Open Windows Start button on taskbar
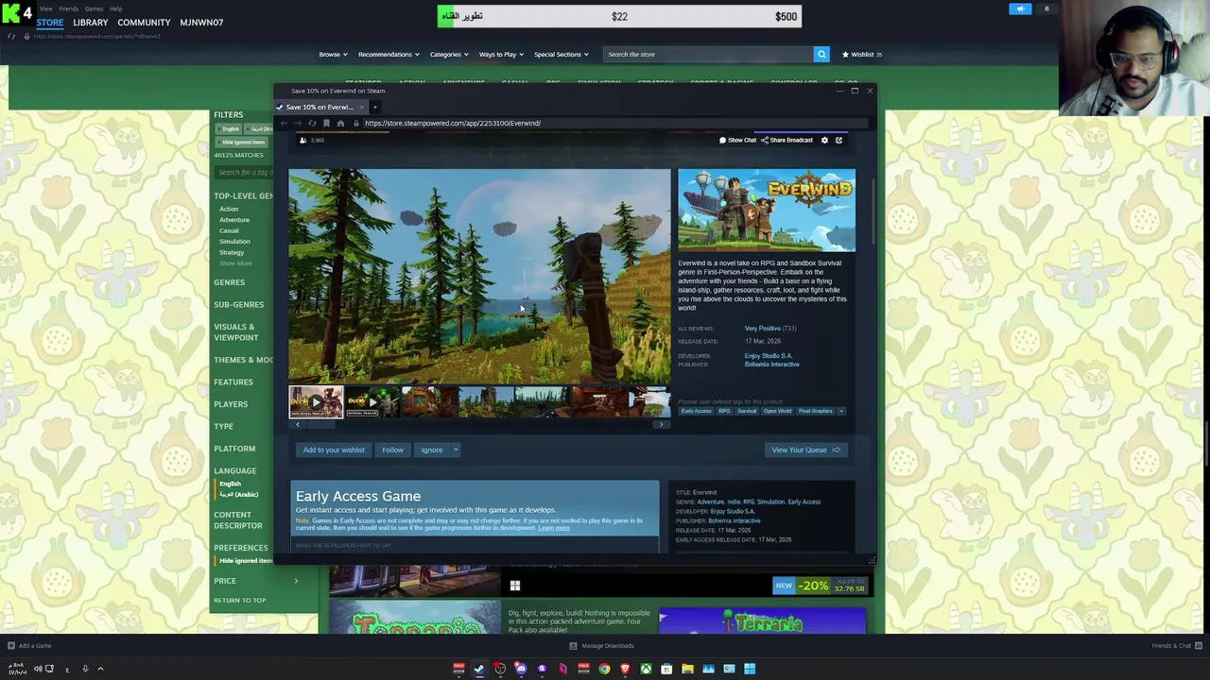1210x680 pixels. coord(750,669)
